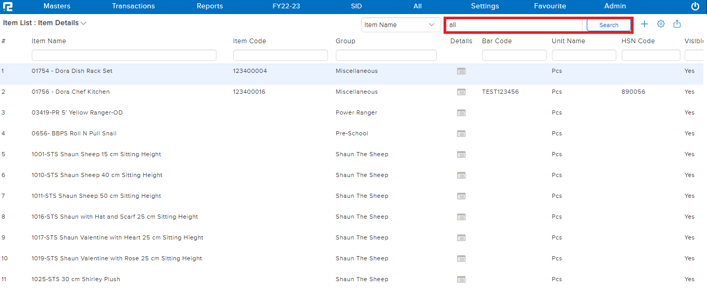Expand the Item List : Item Details dropdown

83,23
